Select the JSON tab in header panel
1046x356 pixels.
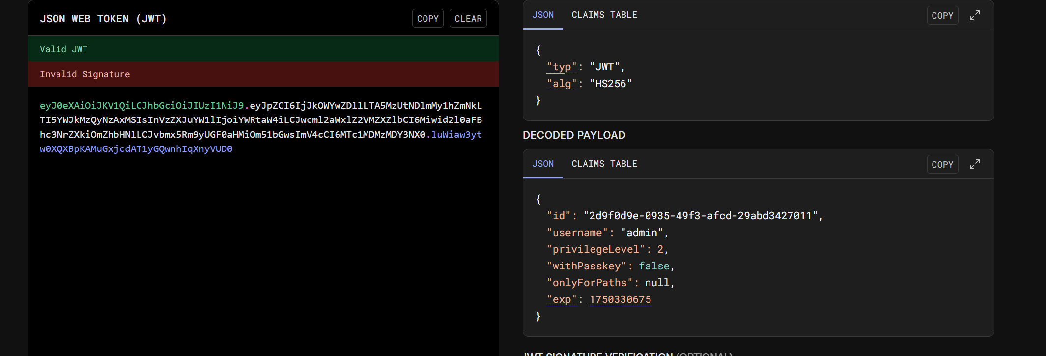pyautogui.click(x=542, y=15)
